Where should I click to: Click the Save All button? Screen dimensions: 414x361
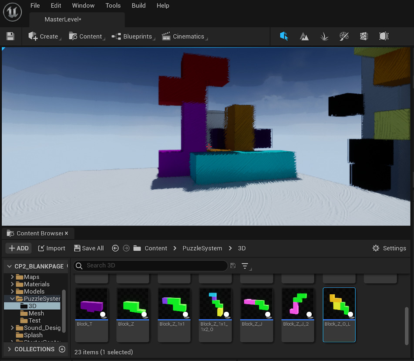pyautogui.click(x=89, y=248)
